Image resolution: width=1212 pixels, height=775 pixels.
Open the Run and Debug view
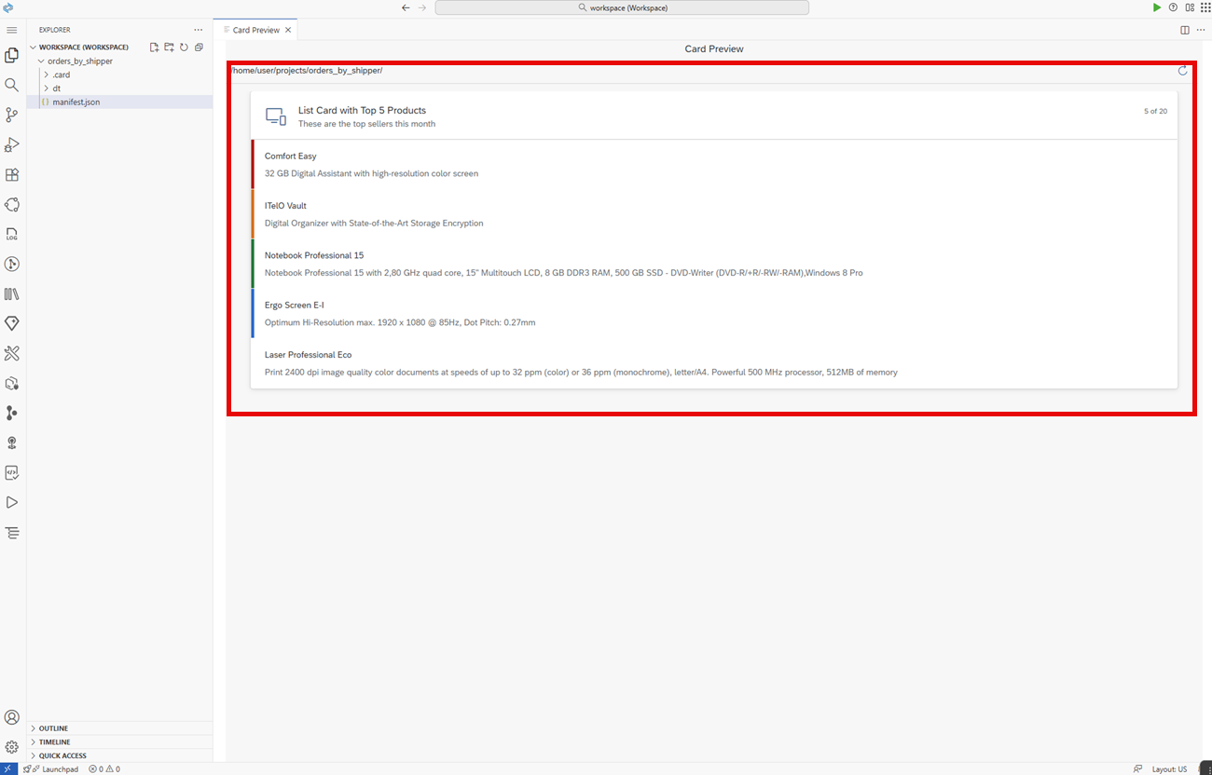tap(12, 144)
